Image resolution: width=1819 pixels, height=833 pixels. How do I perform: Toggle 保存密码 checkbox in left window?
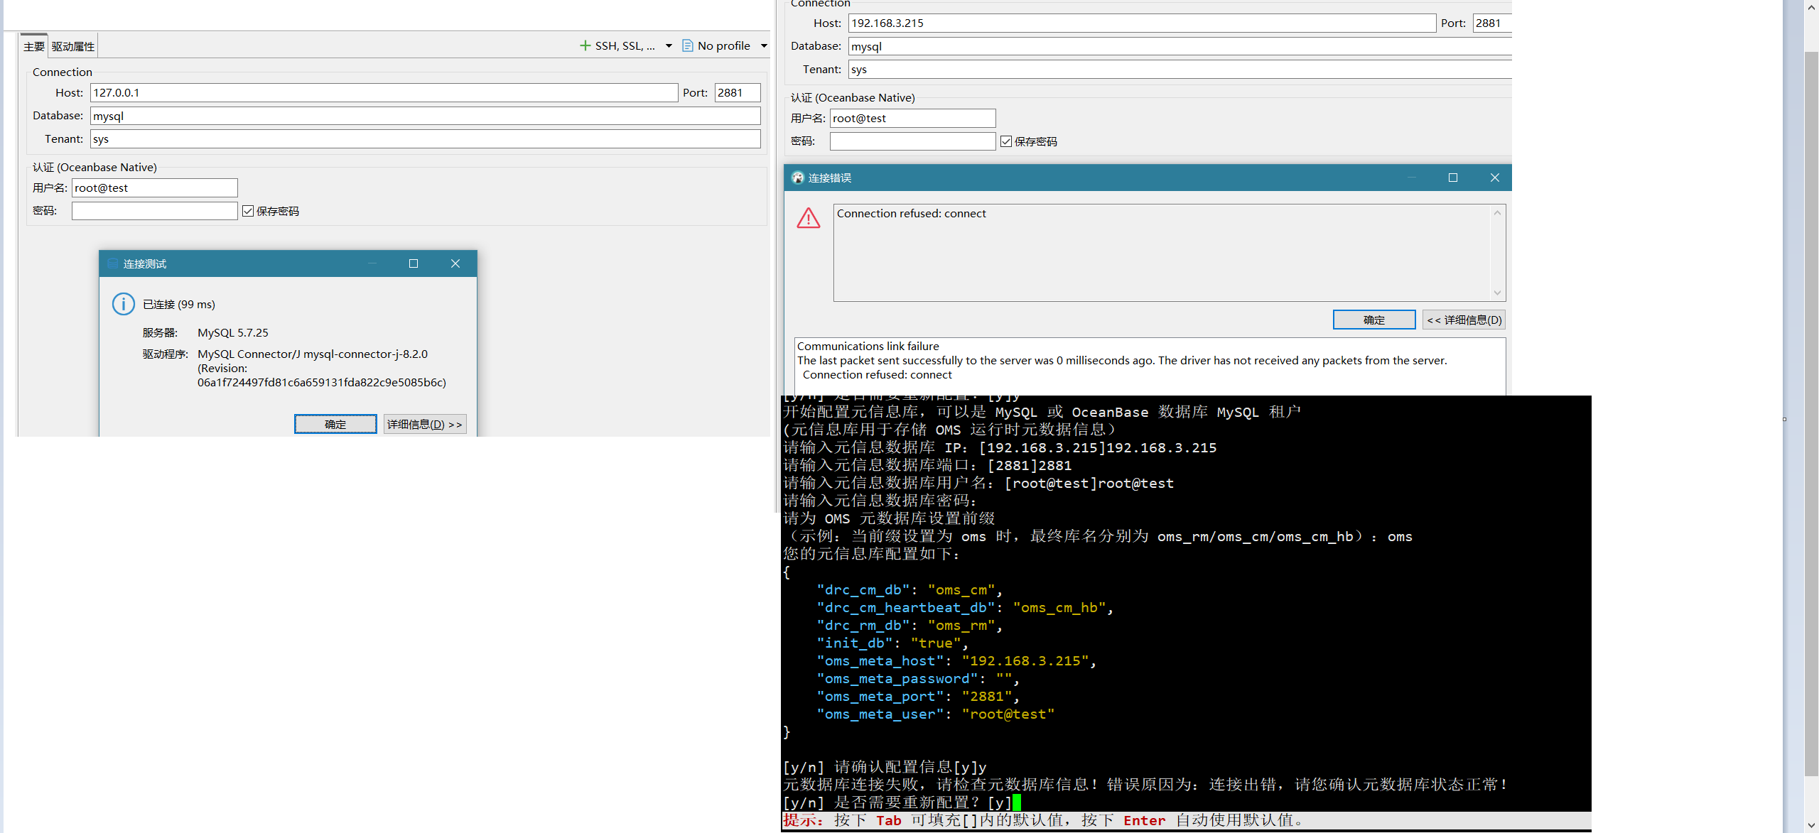coord(248,211)
